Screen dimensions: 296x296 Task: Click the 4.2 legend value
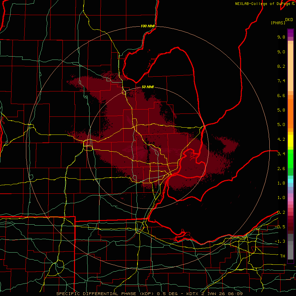281,139
